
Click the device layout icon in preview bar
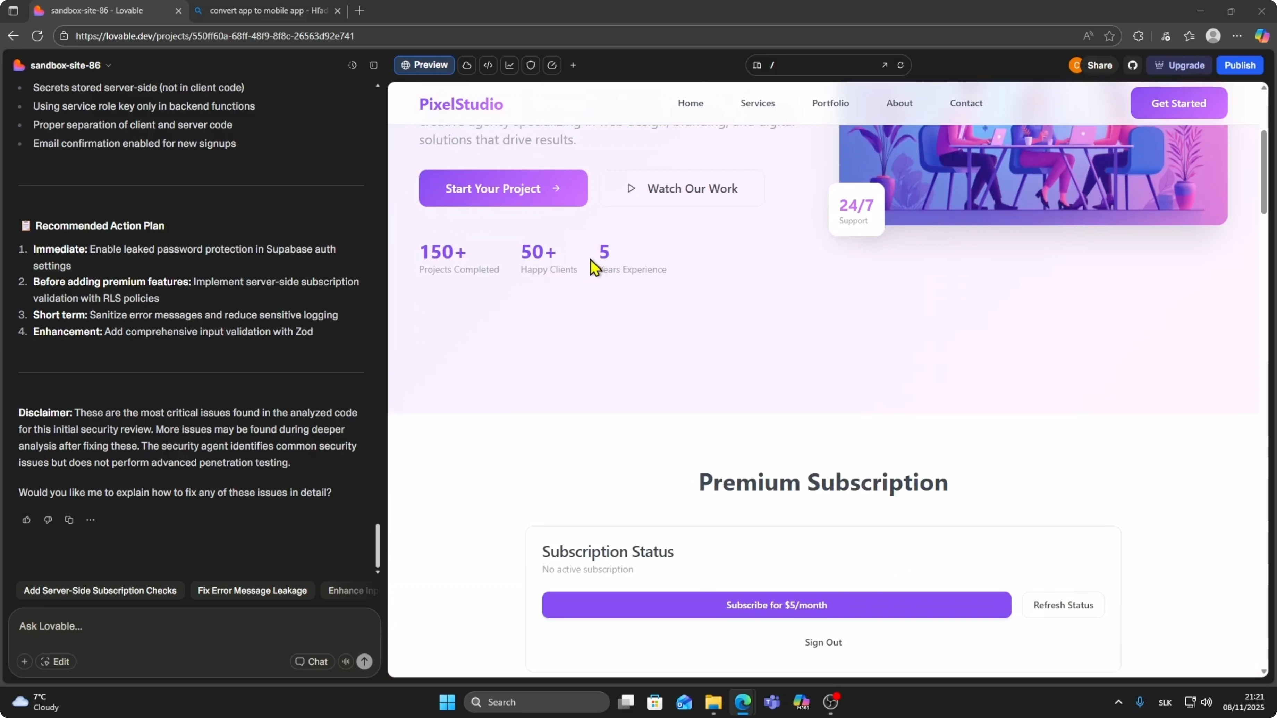pyautogui.click(x=757, y=65)
